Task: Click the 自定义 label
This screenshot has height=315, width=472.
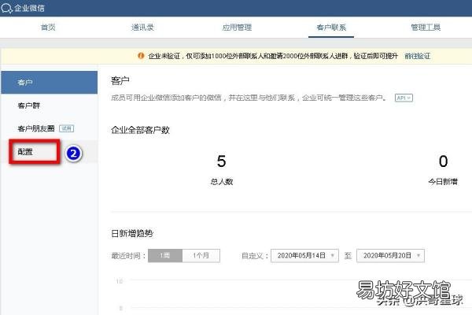Action: (x=255, y=256)
